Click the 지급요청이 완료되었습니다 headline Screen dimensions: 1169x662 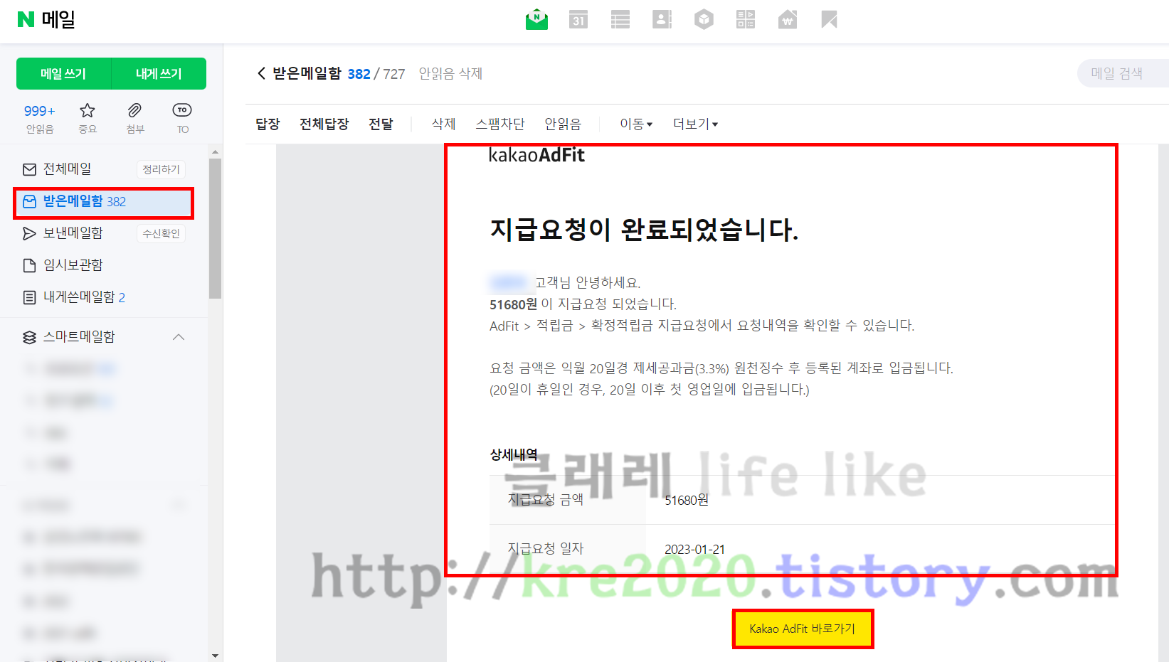(x=644, y=230)
